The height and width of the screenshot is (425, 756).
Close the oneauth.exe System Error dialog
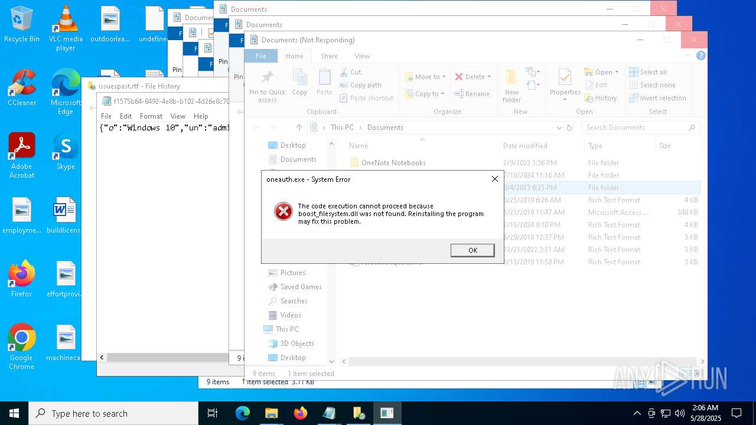point(495,179)
